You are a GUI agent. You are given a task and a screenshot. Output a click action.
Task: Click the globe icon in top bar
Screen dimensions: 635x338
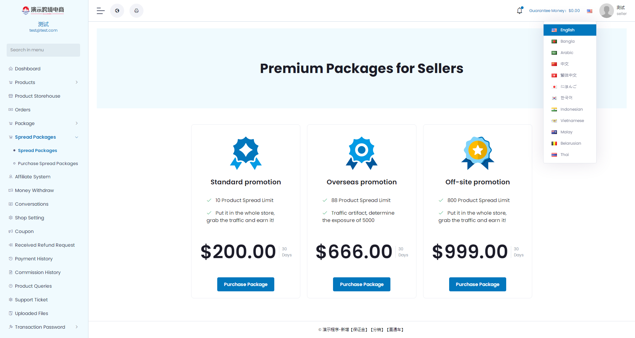[117, 11]
